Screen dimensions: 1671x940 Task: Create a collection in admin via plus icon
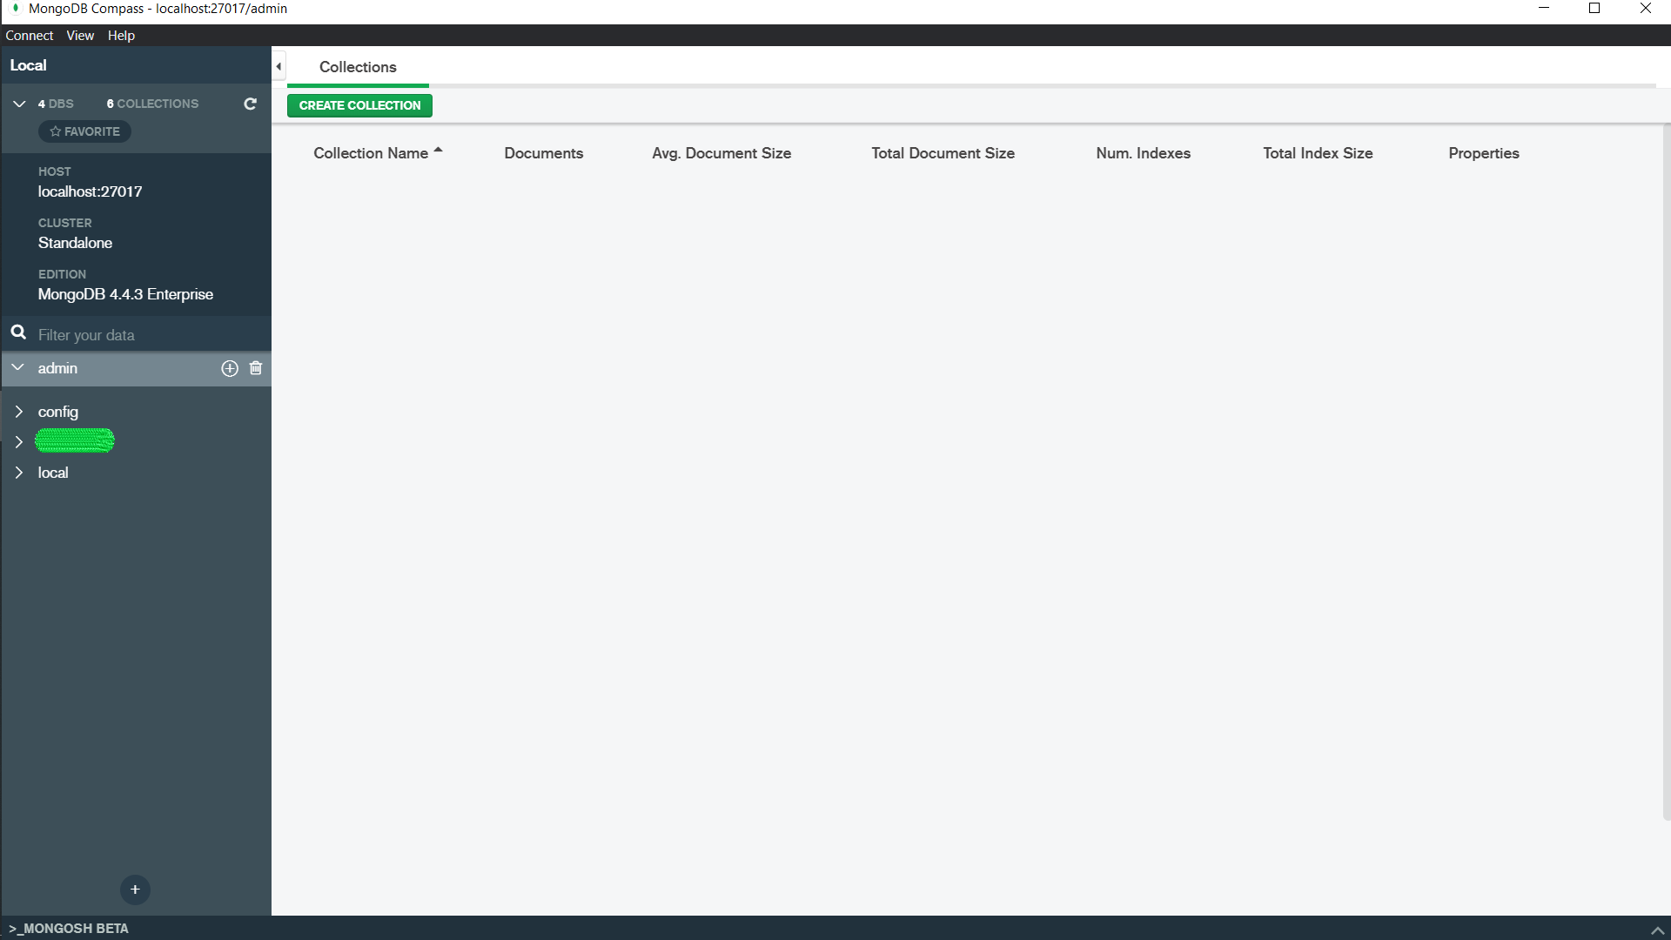click(229, 368)
